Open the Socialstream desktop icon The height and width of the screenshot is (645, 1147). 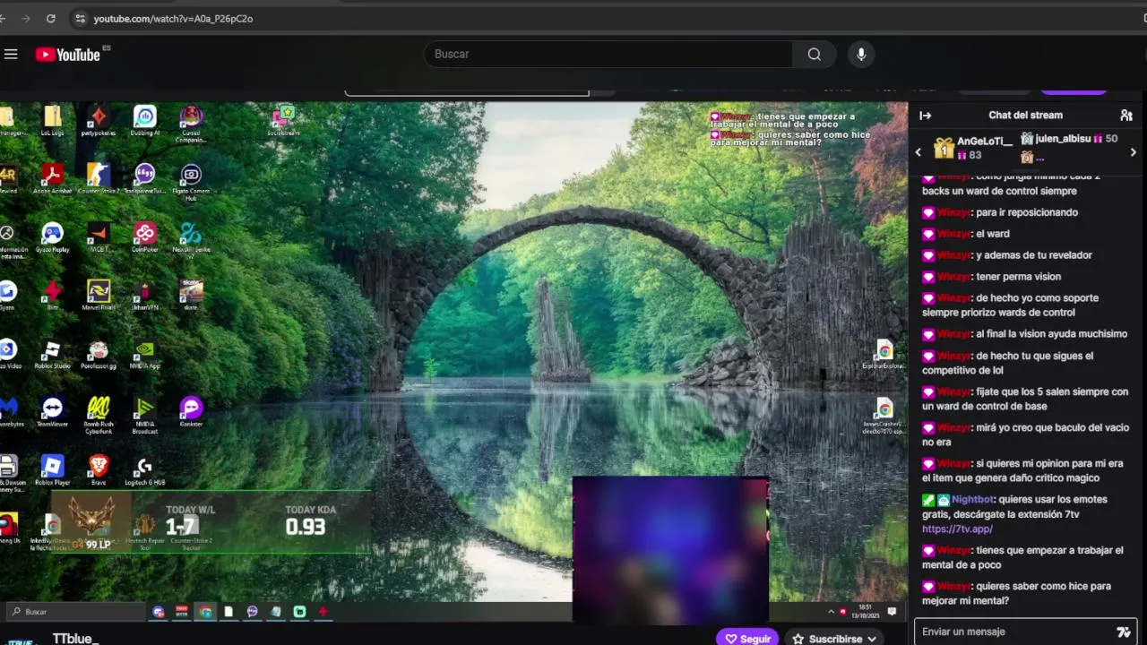click(283, 122)
